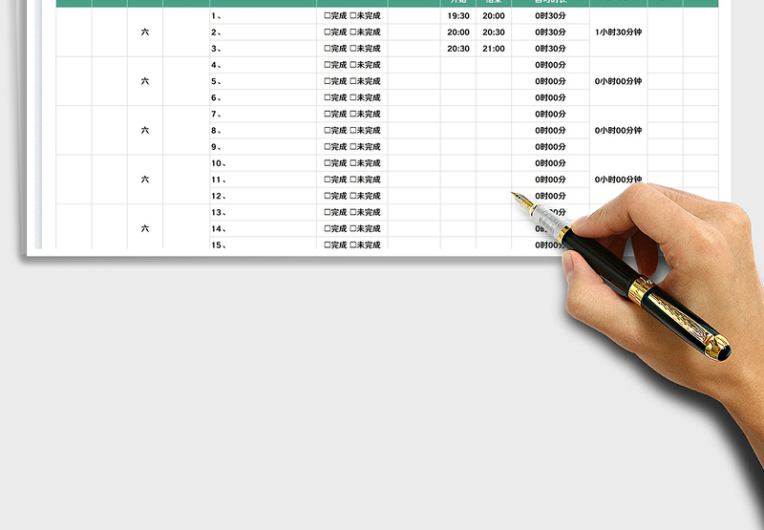
Task: Click the task name cell numbered 7、
Action: click(263, 115)
